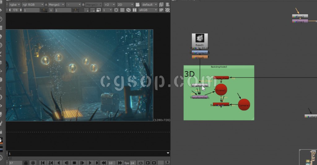Open the default camera dropdown
Viewport: 317px width, 165px height.
coord(149,4)
